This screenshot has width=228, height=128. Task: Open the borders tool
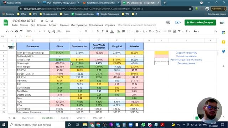123,31
